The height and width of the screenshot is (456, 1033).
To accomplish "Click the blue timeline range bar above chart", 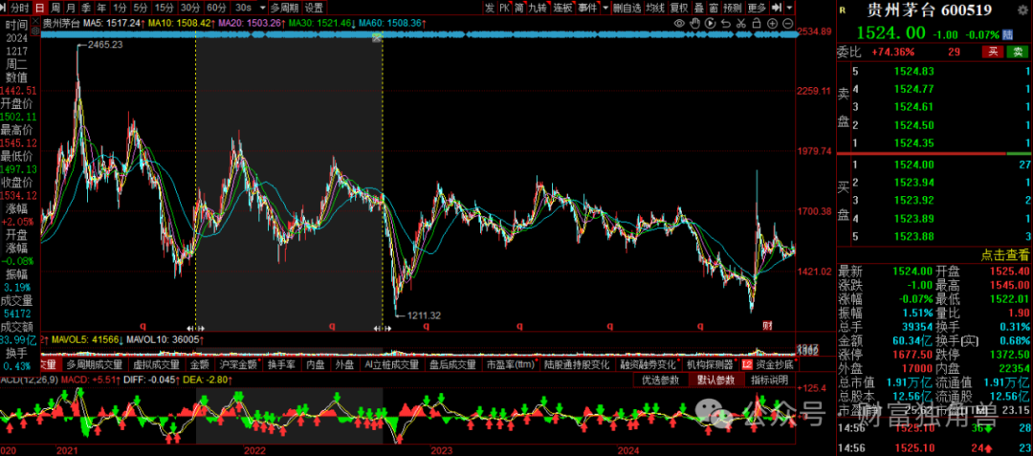I will click(420, 33).
